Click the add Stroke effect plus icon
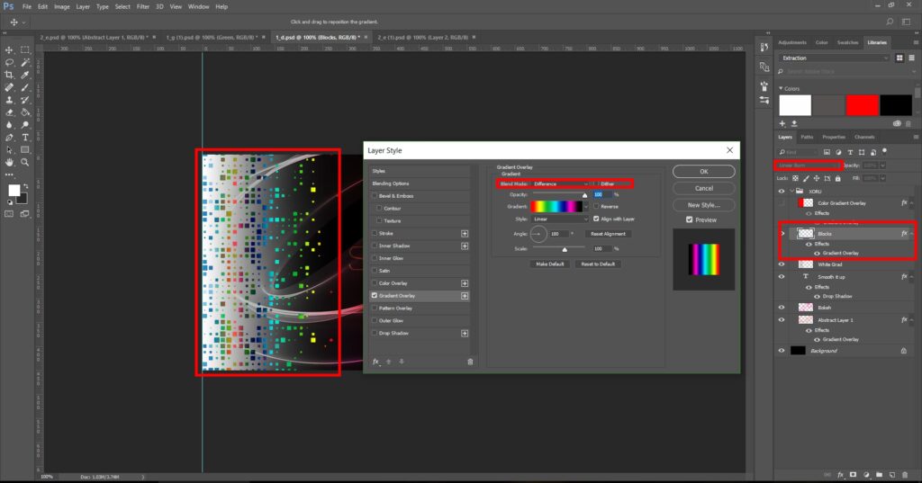The image size is (922, 483). (x=465, y=233)
